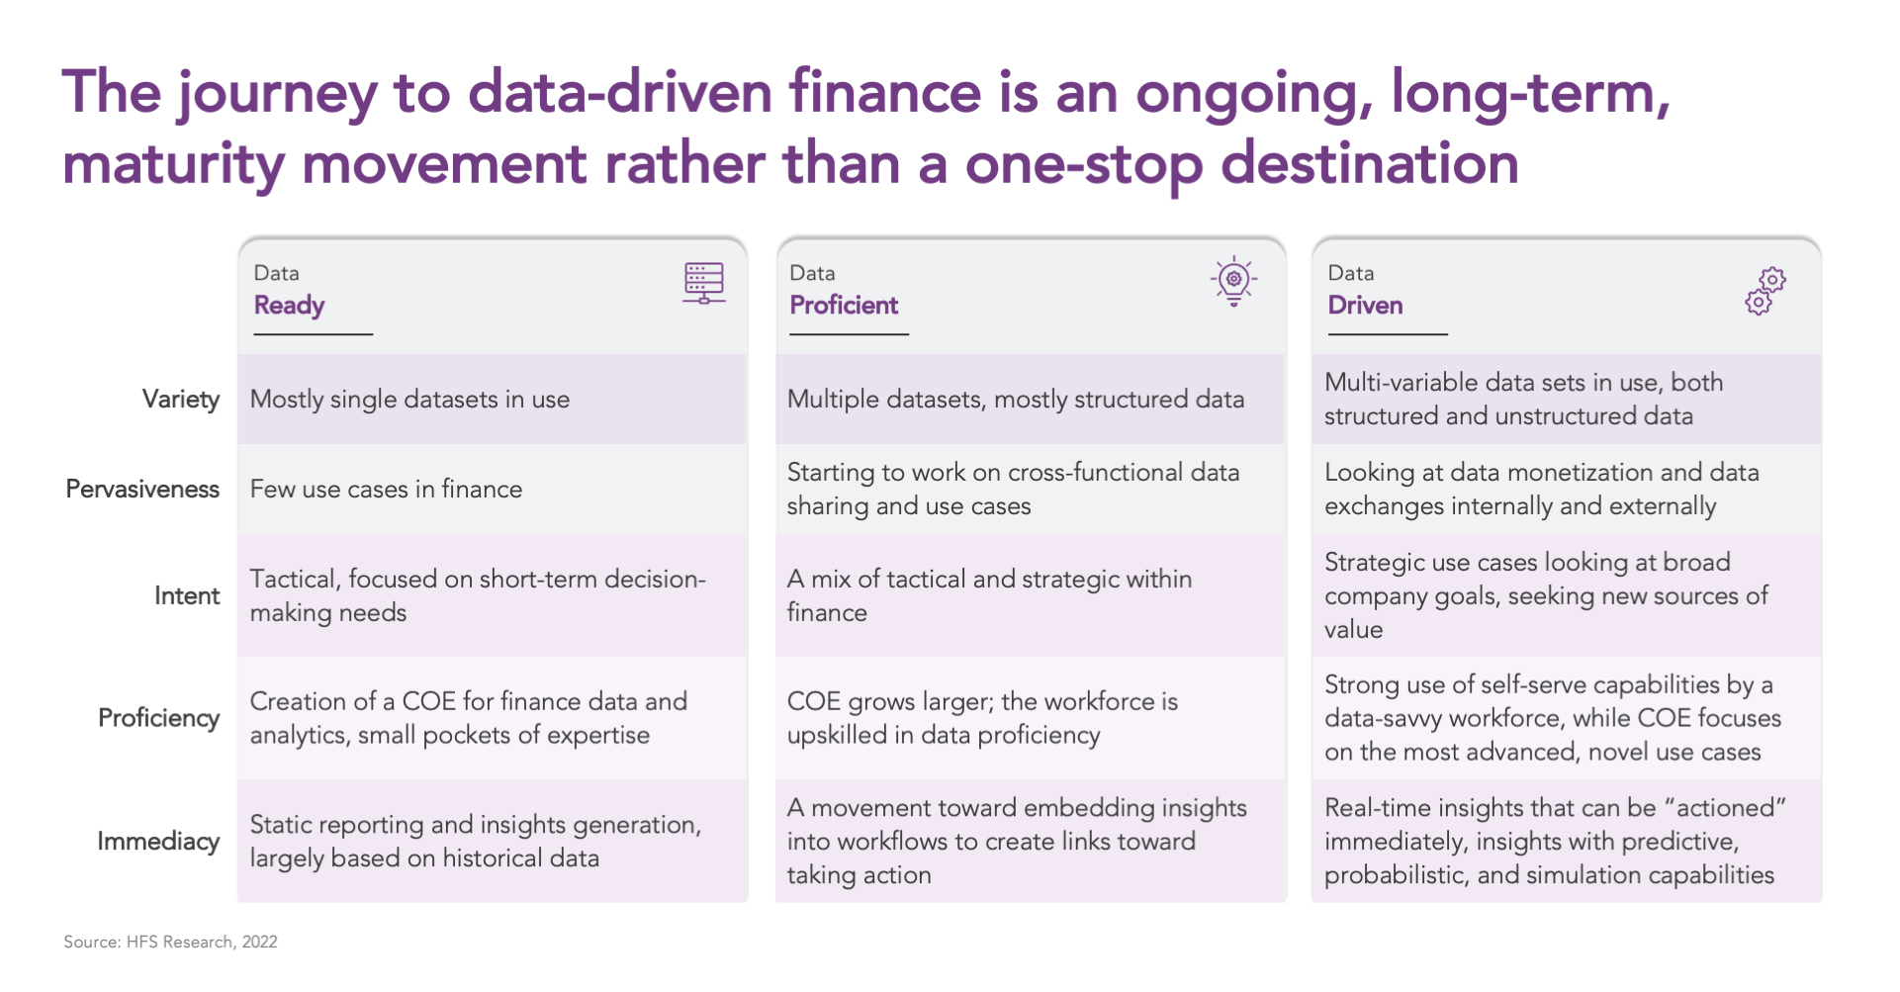Click the 'Mostly single datasets in use' cell
The image size is (1900, 992).
[x=492, y=400]
